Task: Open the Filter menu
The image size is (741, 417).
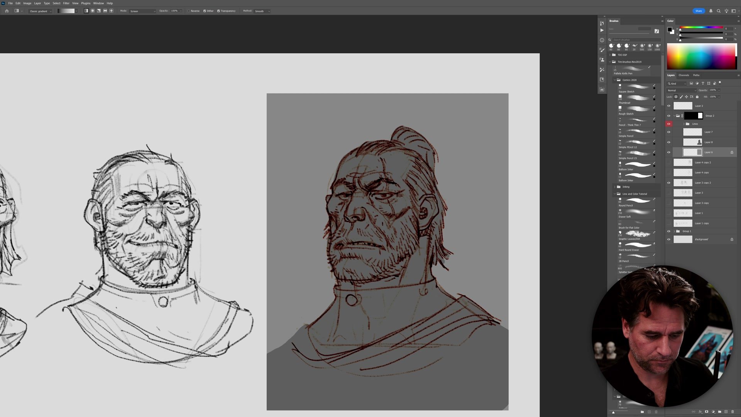Action: point(66,3)
